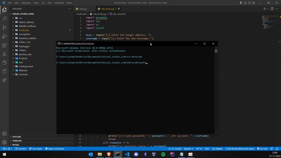281x158 pixels.
Task: Open the Explorer view in activity bar
Action: tap(4, 10)
